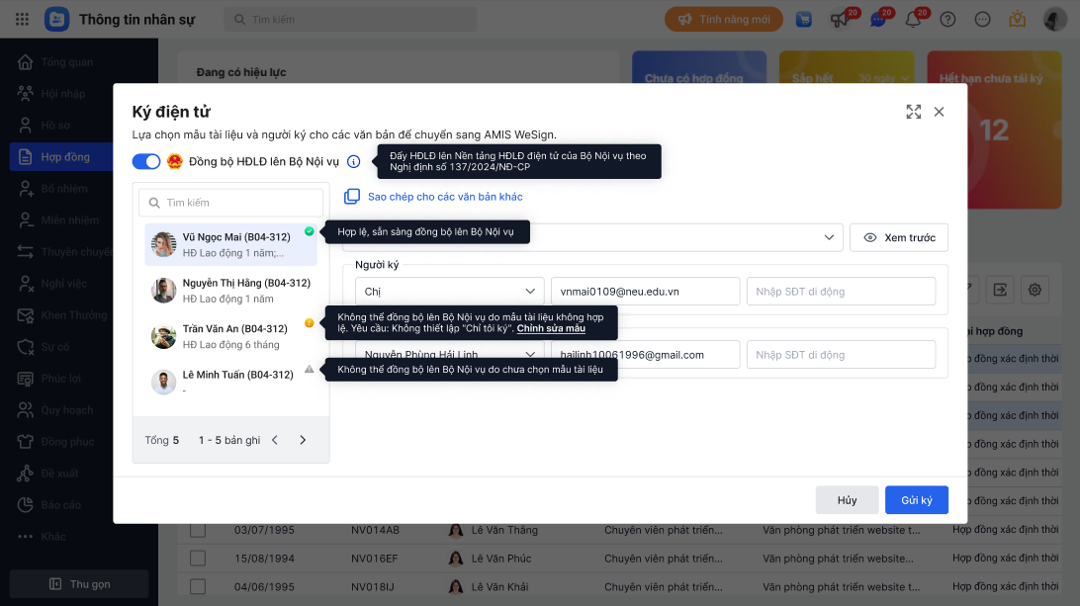Click the info icon beside Đồng bộ HĐLĐ
This screenshot has height=606, width=1080.
(x=353, y=162)
